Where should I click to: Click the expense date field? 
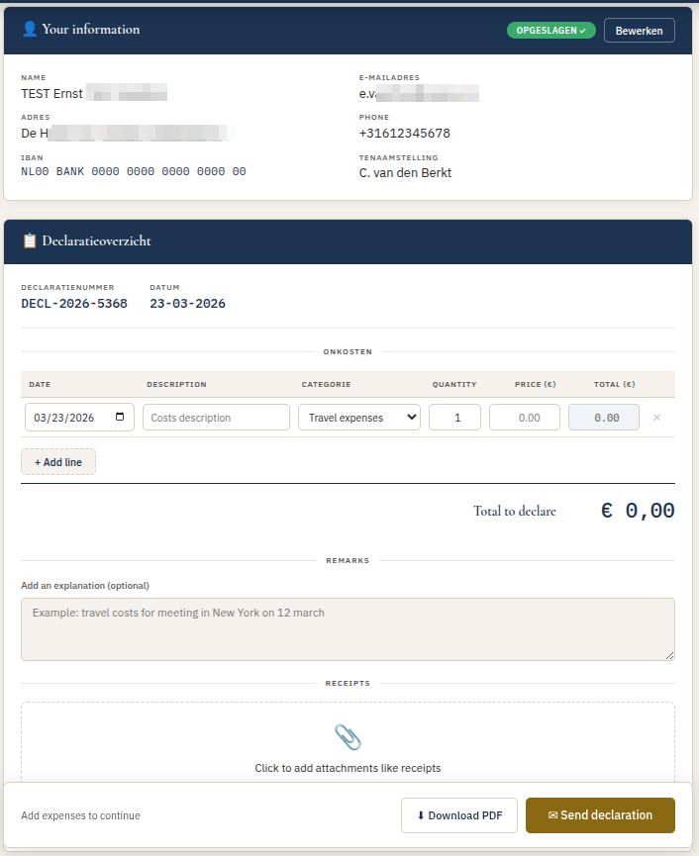(x=67, y=418)
